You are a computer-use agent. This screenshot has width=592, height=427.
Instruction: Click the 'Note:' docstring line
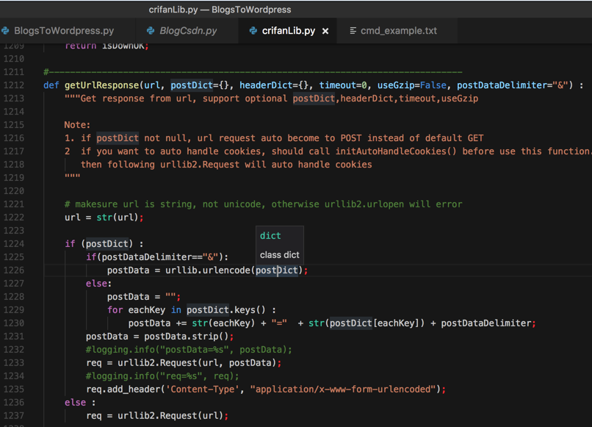[x=77, y=125]
